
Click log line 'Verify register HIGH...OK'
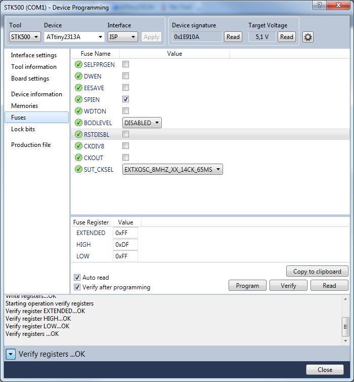pyautogui.click(x=38, y=319)
